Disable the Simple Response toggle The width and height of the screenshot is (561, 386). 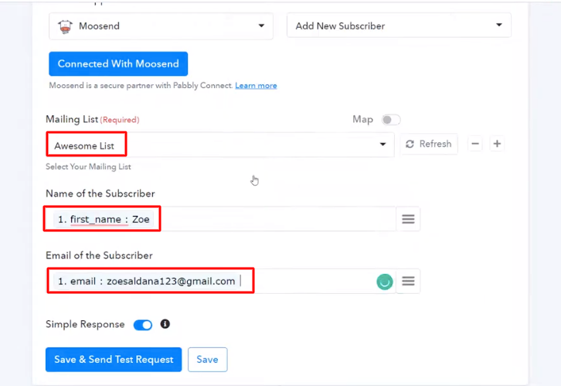pos(143,325)
